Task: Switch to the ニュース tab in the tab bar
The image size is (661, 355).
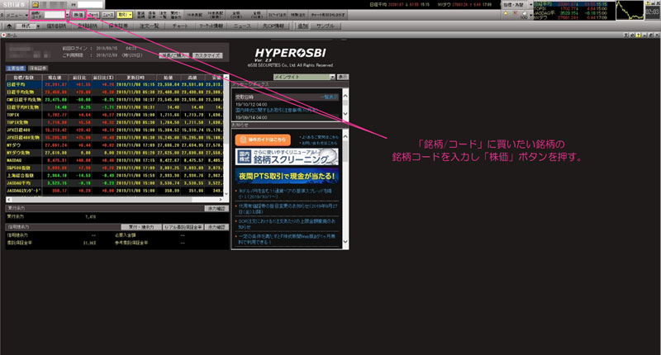Action: [242, 26]
